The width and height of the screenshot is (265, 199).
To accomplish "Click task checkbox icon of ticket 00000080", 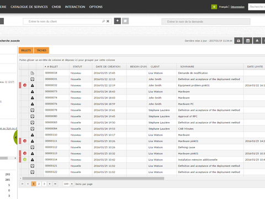I will pos(33,117).
